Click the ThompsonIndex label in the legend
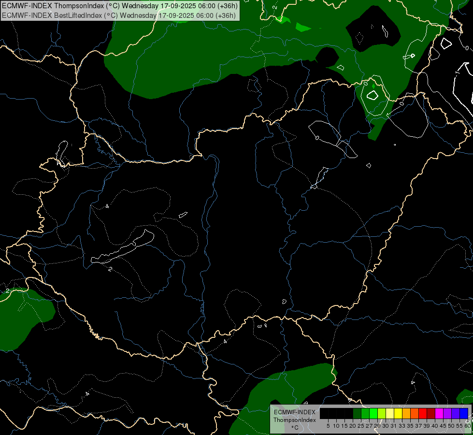The image size is (473, 435). [294, 420]
